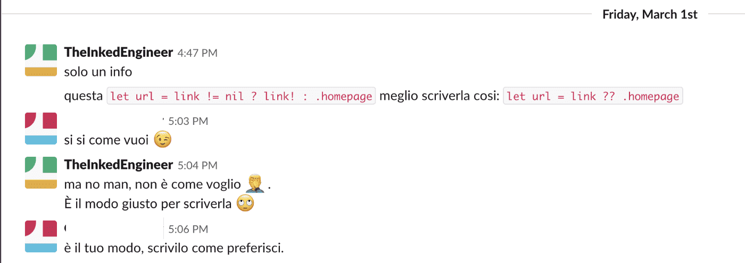This screenshot has height=263, width=745.
Task: Open the 'Friday, March 1st' date divider menu
Action: 650,14
